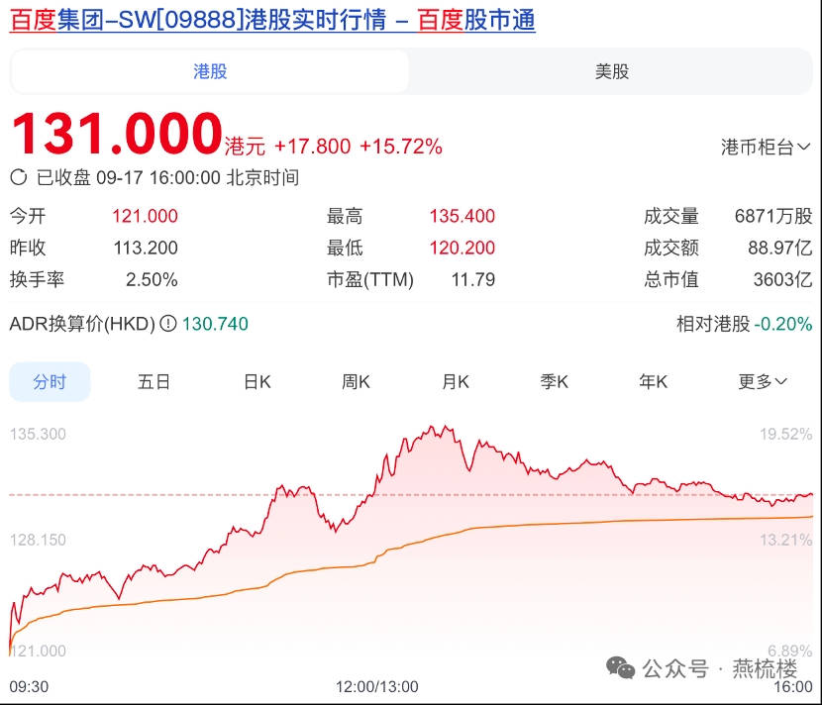Open the 百度集团-SW 港股实时行情 title link

[x=272, y=20]
